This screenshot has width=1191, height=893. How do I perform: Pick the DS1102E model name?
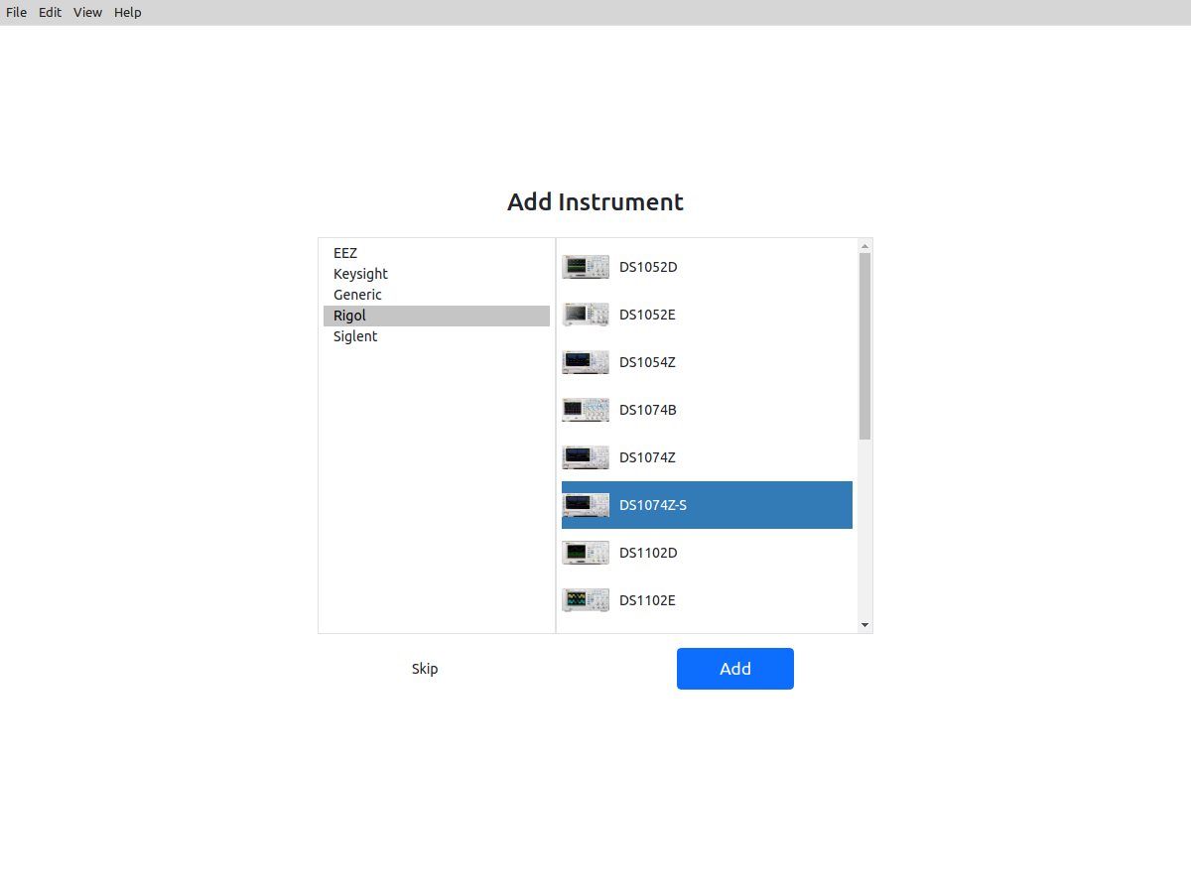tap(647, 600)
